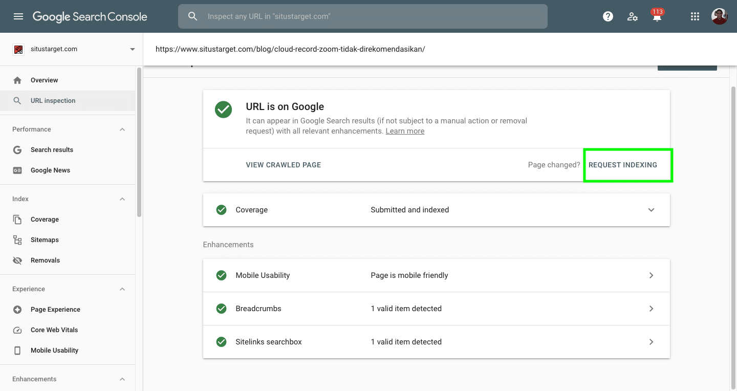Collapse the Index section
This screenshot has height=391, width=737.
pos(122,199)
